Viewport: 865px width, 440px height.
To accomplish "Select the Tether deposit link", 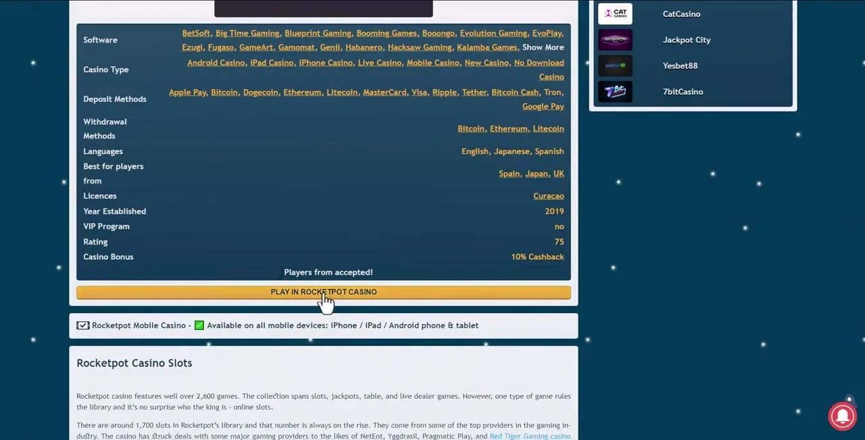I will pos(474,92).
